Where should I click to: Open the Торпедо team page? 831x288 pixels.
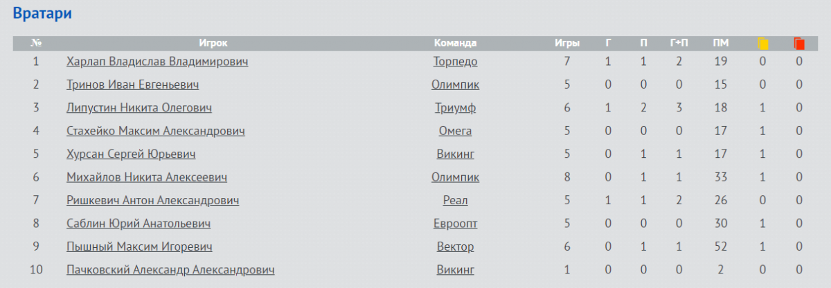pos(455,62)
